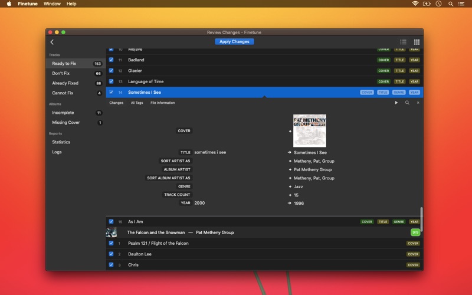This screenshot has width=472, height=295.
Task: Click the Pat Metheny Group cover art
Action: (x=310, y=130)
